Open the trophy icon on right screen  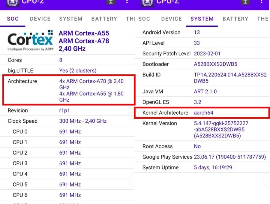[x=245, y=2]
